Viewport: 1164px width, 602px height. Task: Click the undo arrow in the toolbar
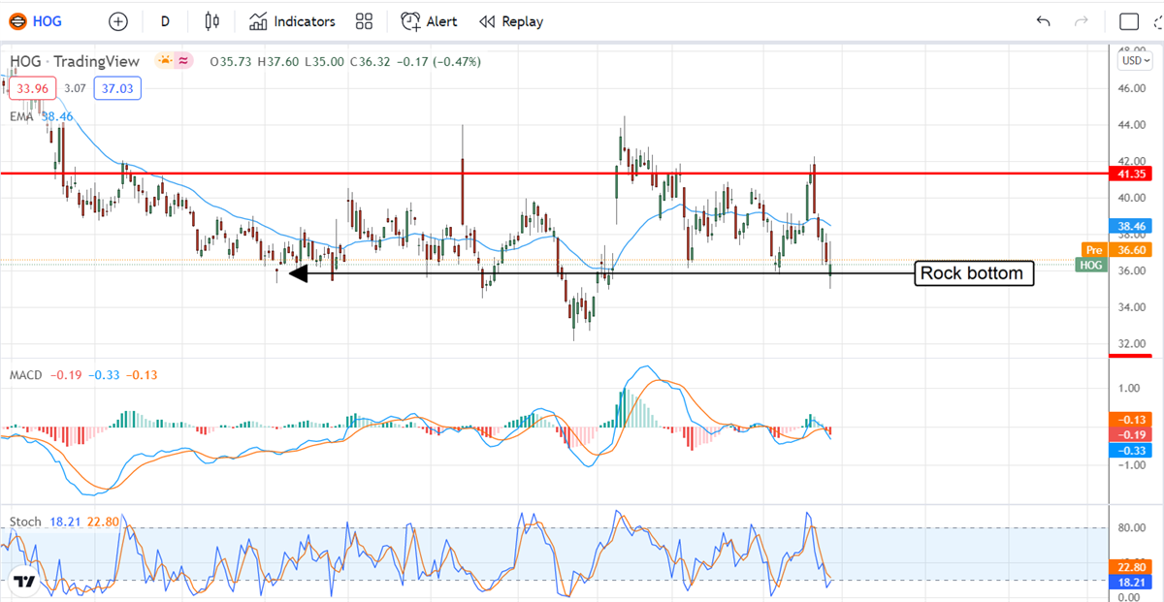click(1043, 21)
